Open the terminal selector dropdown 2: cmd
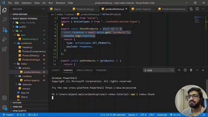Viewport: 208px width, 117px height. (159, 70)
